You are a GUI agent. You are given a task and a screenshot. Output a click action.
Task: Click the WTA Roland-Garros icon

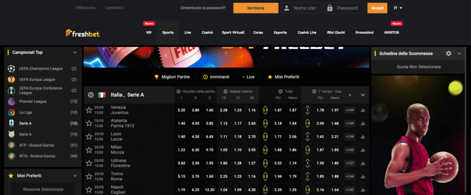coord(11,156)
